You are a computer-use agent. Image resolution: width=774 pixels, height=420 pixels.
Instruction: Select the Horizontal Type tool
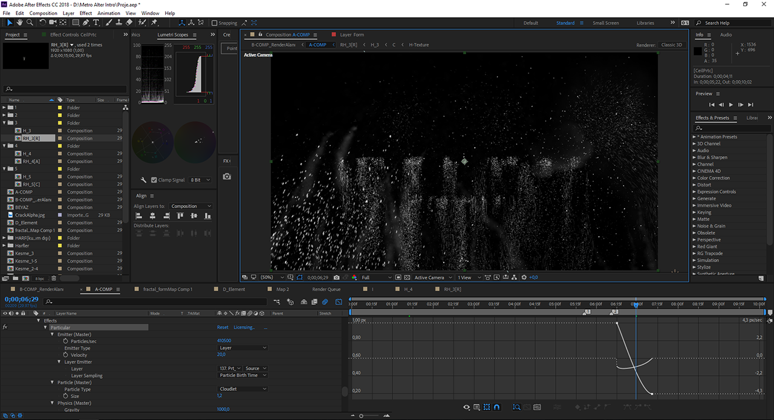point(97,22)
